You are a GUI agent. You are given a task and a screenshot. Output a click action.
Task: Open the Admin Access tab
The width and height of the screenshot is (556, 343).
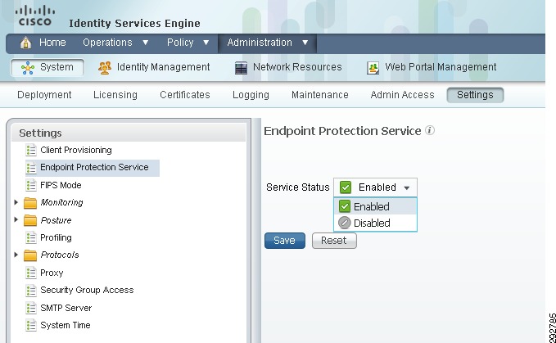point(402,95)
